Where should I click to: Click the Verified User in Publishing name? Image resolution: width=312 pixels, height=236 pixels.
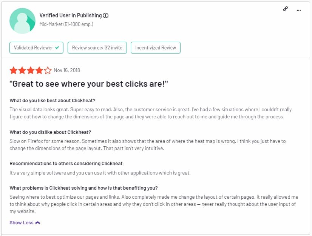point(71,15)
